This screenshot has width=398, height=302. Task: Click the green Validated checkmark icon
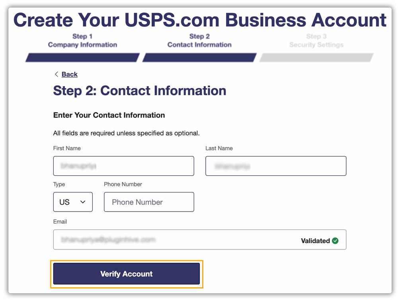335,241
